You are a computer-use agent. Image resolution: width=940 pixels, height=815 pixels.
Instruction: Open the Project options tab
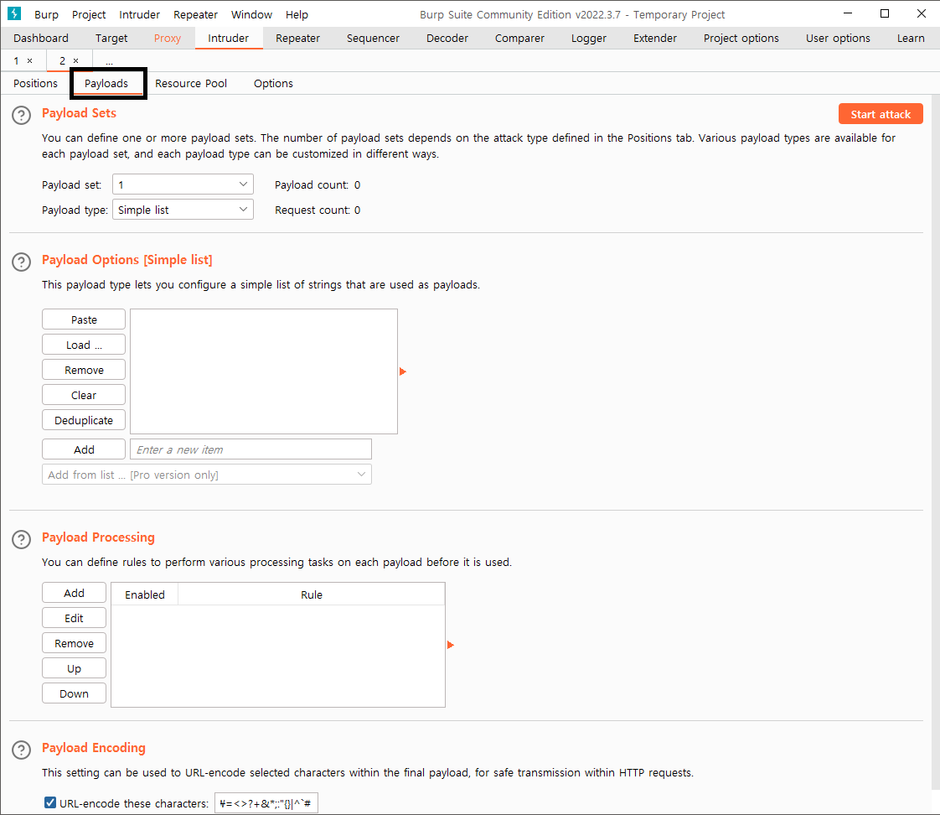click(741, 38)
